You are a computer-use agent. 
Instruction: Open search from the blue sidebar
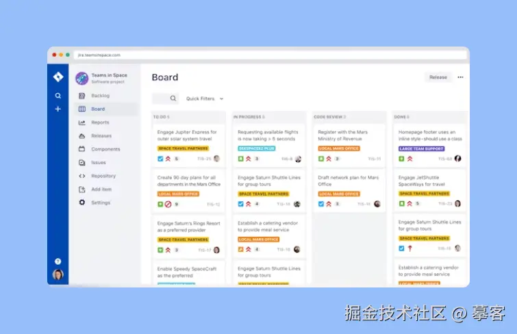coord(58,96)
